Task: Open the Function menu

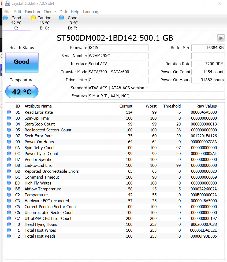Action: coord(32,12)
